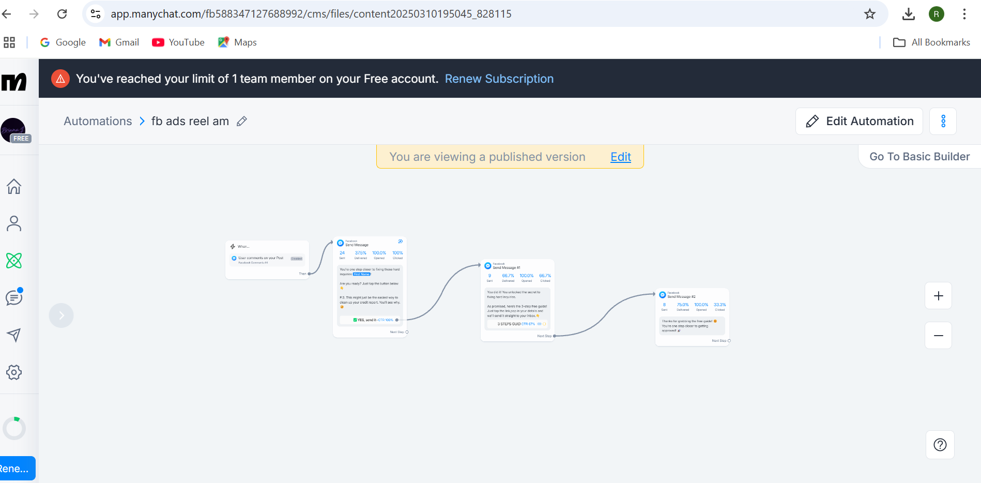The width and height of the screenshot is (981, 483).
Task: Click the Automations breadcrumb chevron
Action: 142,121
